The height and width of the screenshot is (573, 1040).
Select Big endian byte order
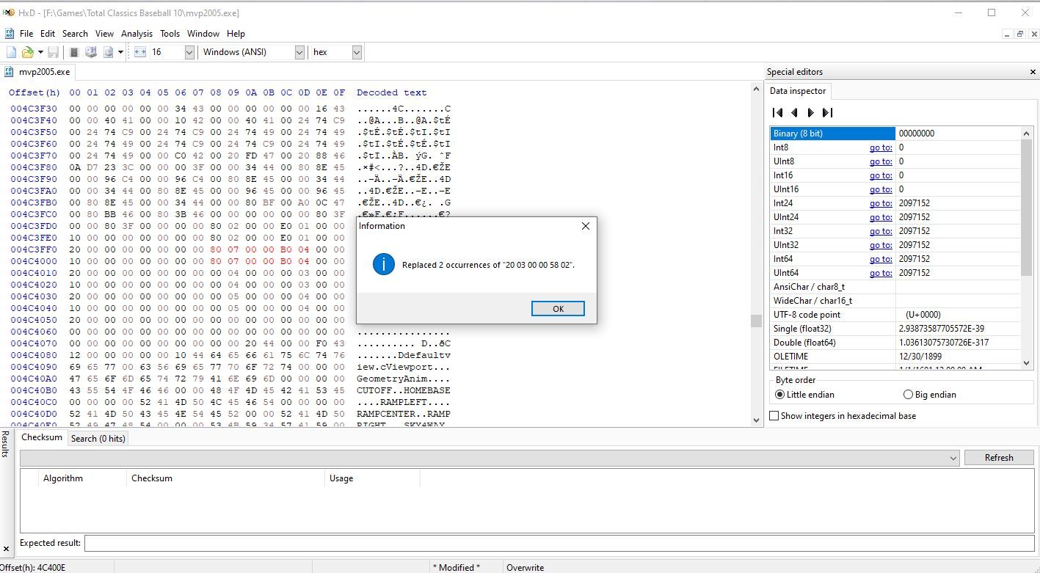point(909,394)
